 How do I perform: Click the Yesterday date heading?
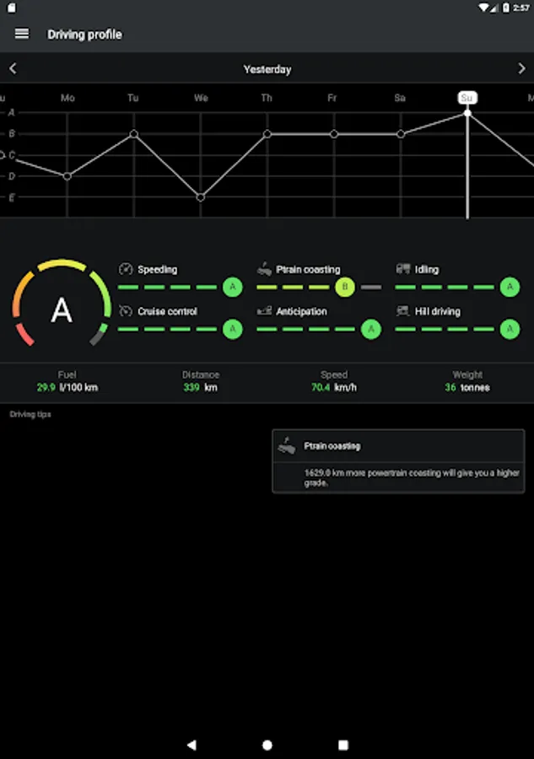(x=267, y=69)
